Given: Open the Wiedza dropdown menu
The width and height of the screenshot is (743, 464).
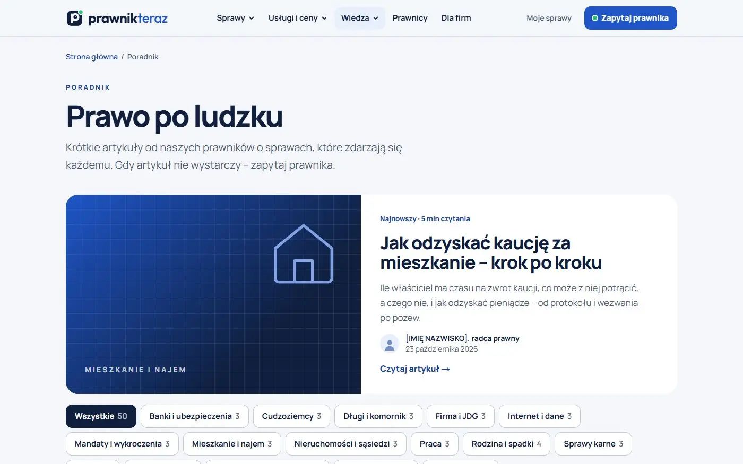Looking at the screenshot, I should tap(360, 18).
